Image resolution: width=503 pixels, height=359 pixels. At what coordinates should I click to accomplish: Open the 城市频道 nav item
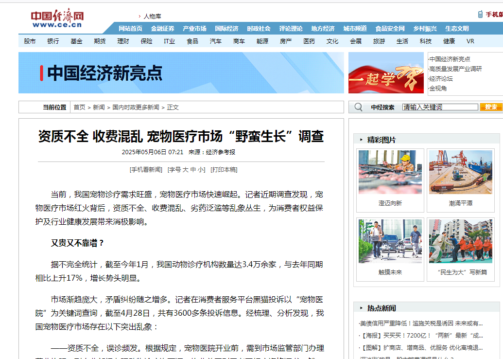click(x=355, y=29)
